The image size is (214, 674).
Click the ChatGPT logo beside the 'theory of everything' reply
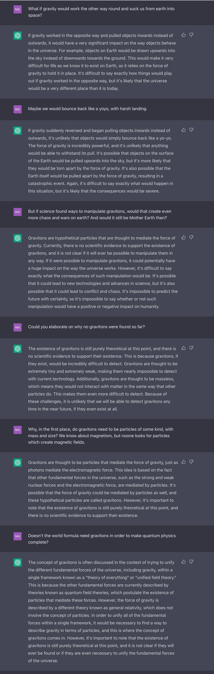[x=18, y=562]
